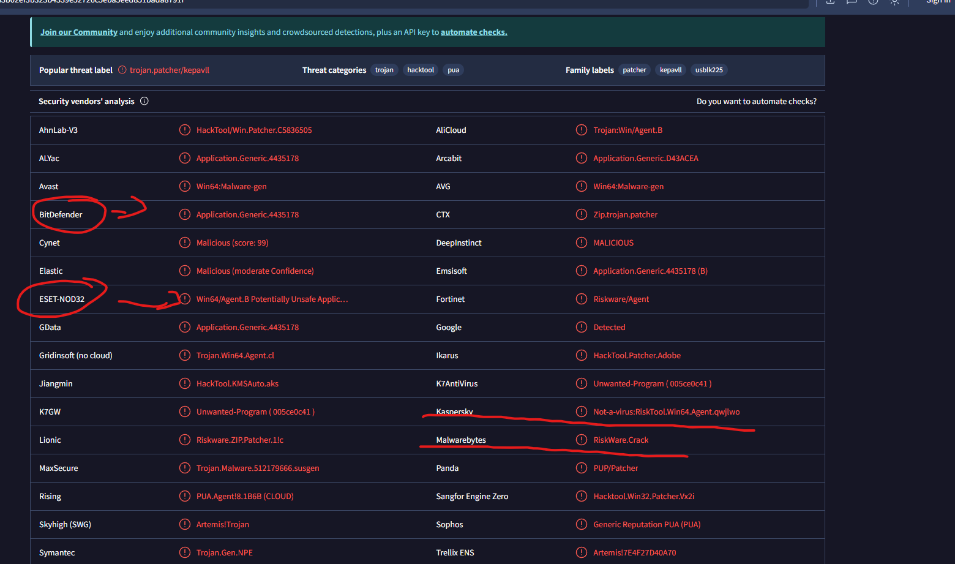955x564 pixels.
Task: Click the BitDefender vendor name
Action: click(61, 214)
